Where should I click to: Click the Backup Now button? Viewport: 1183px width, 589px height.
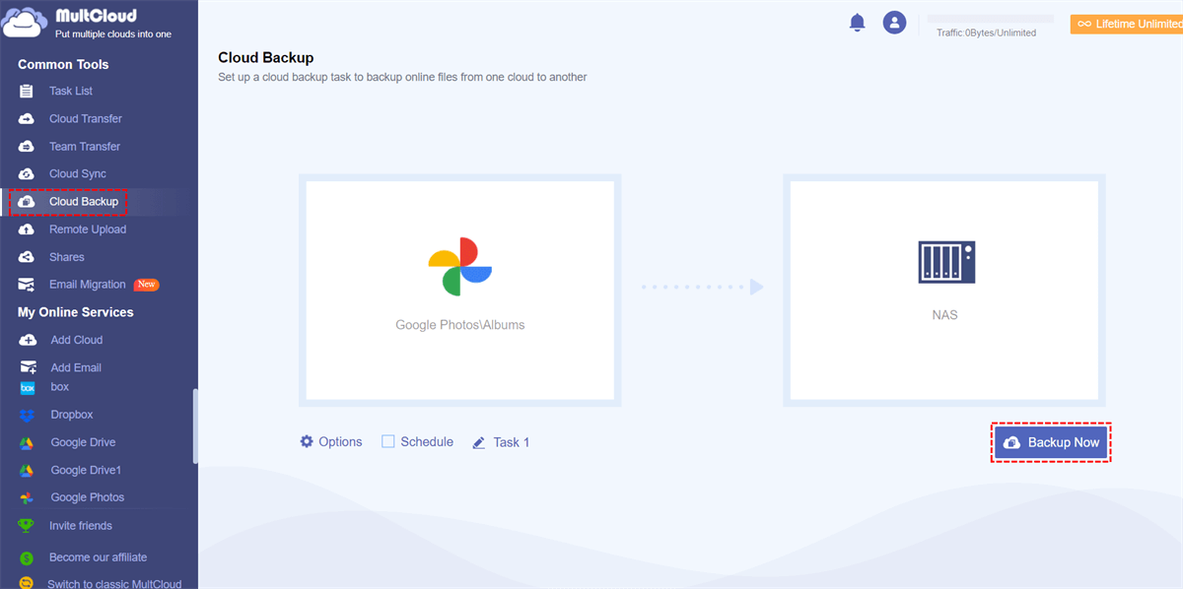coord(1051,442)
